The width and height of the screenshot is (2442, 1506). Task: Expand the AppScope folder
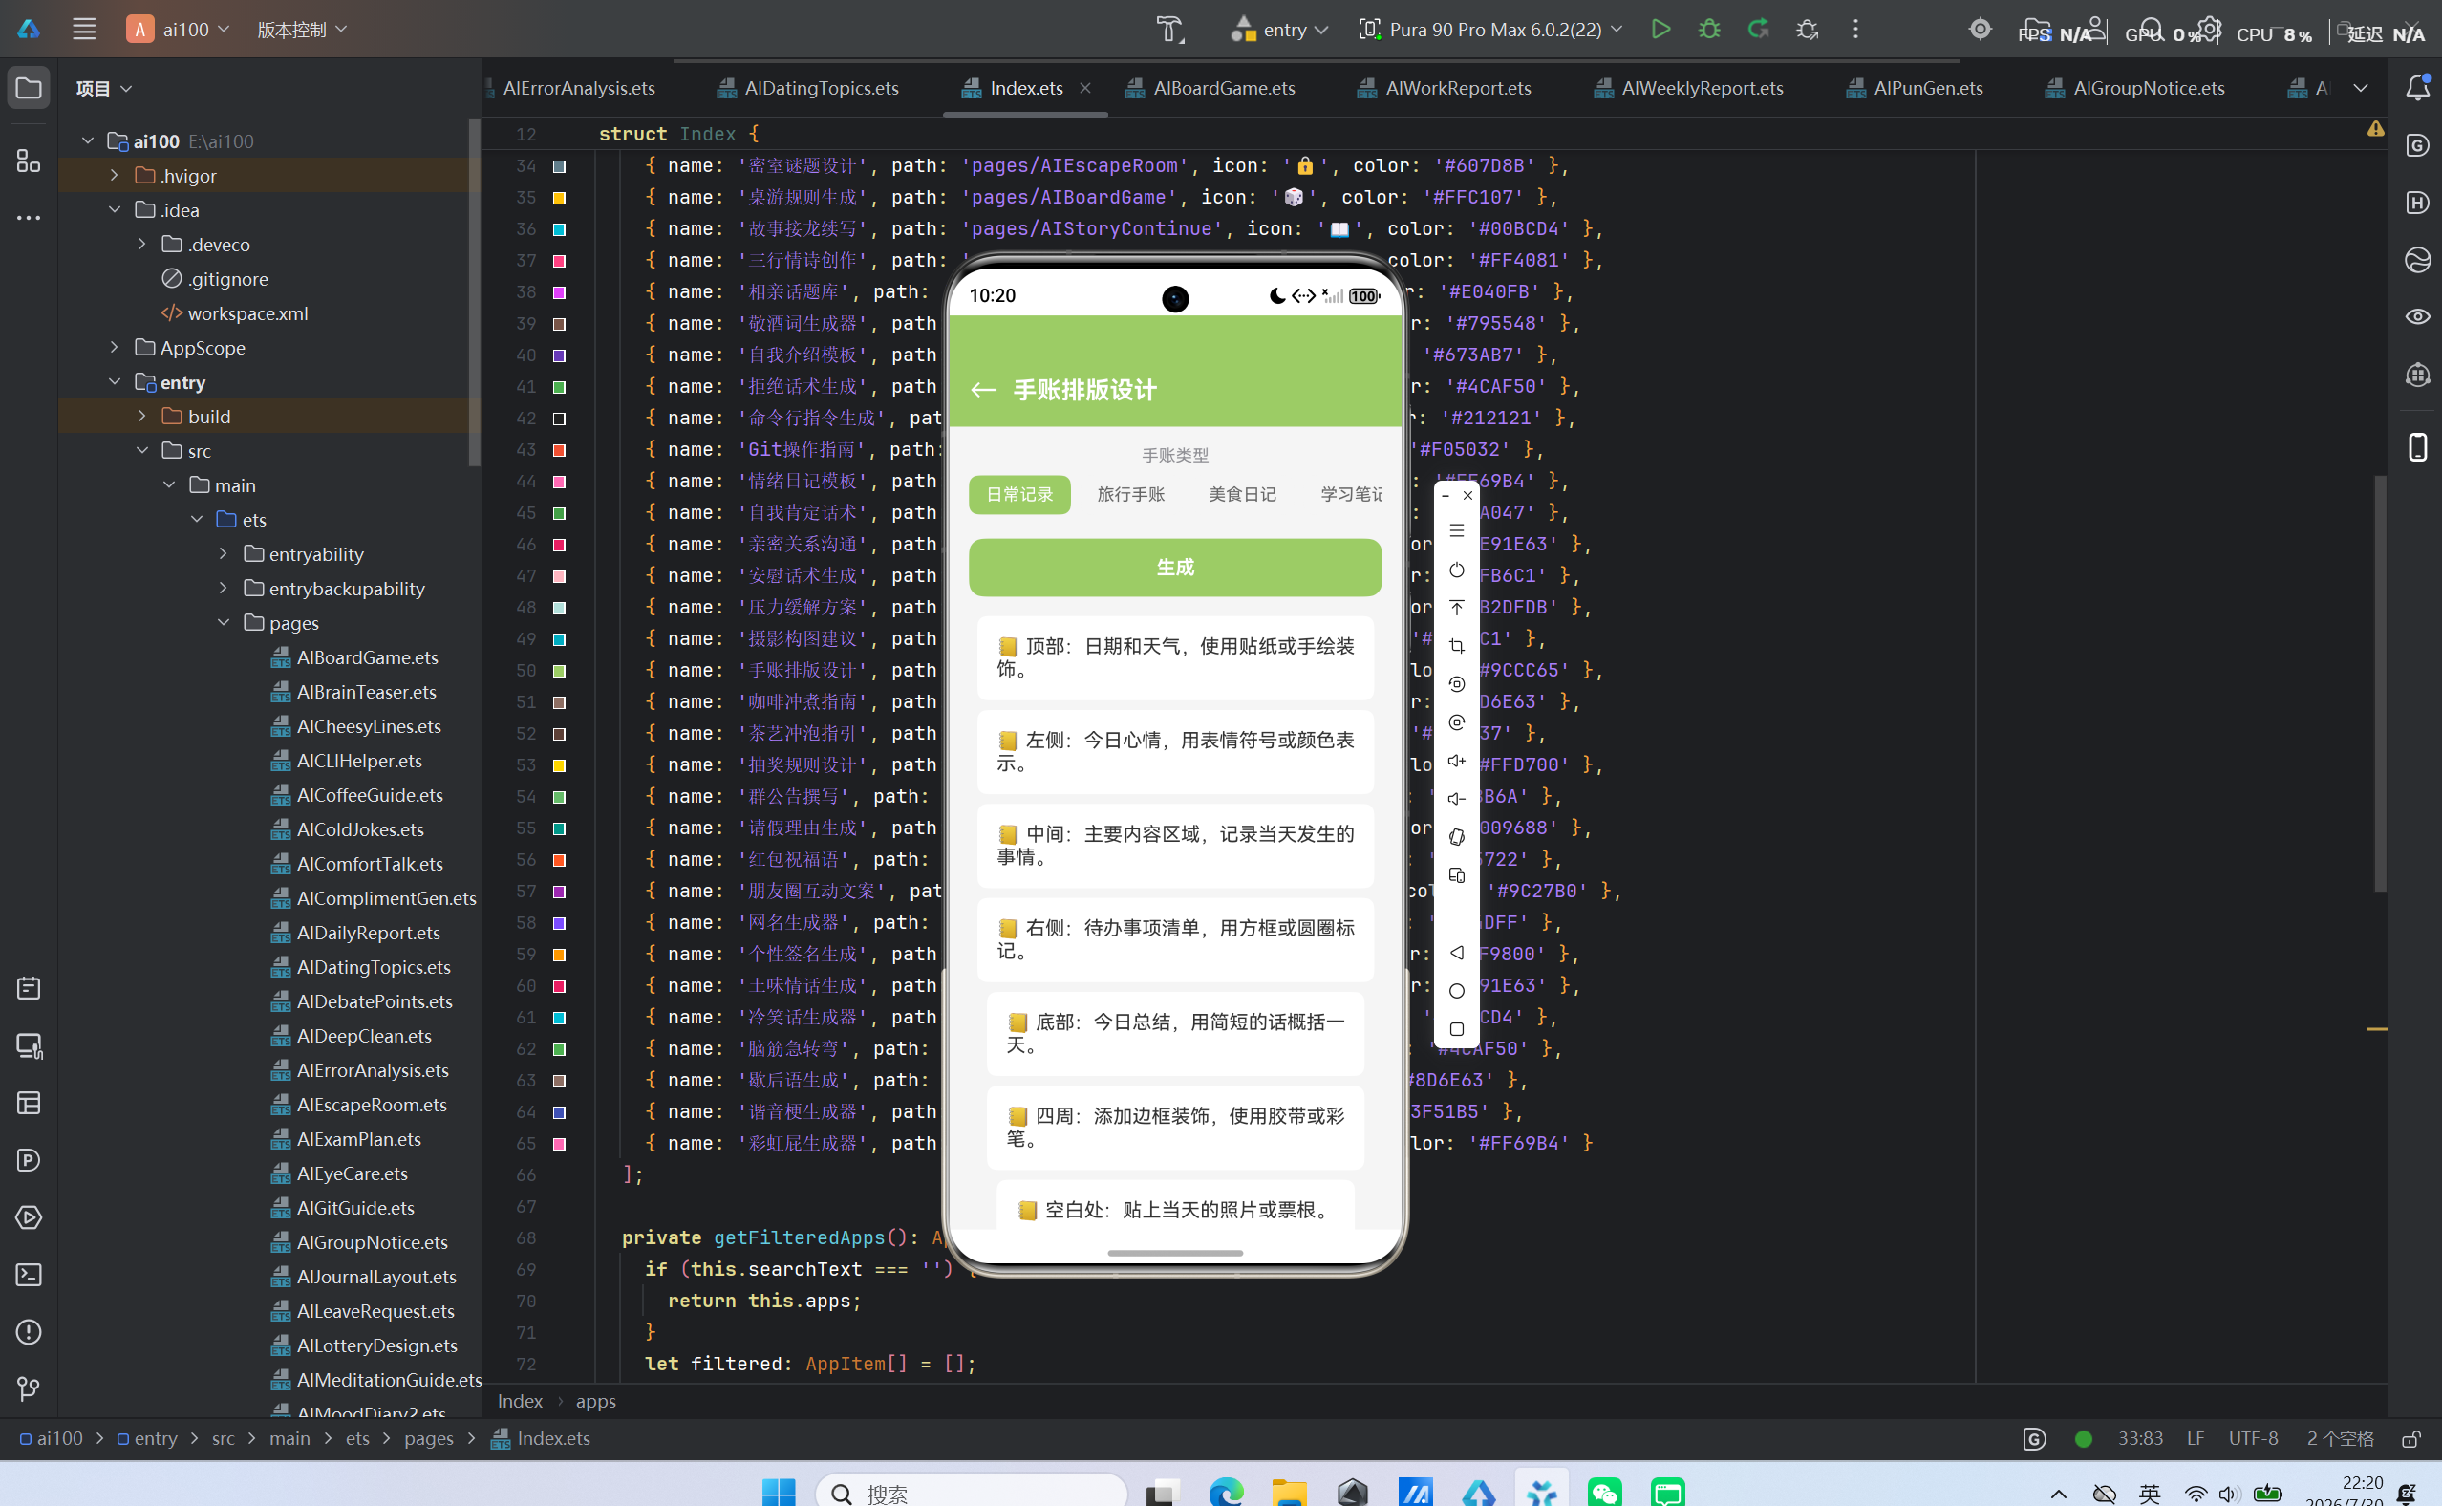click(115, 348)
